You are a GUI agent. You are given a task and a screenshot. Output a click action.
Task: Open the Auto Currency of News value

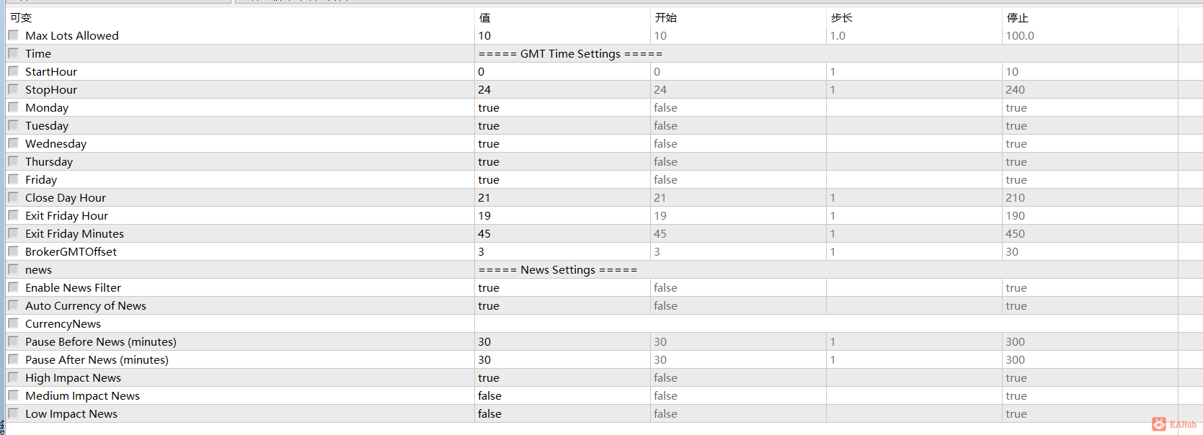click(561, 305)
